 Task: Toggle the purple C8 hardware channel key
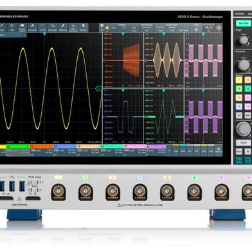point(248,107)
